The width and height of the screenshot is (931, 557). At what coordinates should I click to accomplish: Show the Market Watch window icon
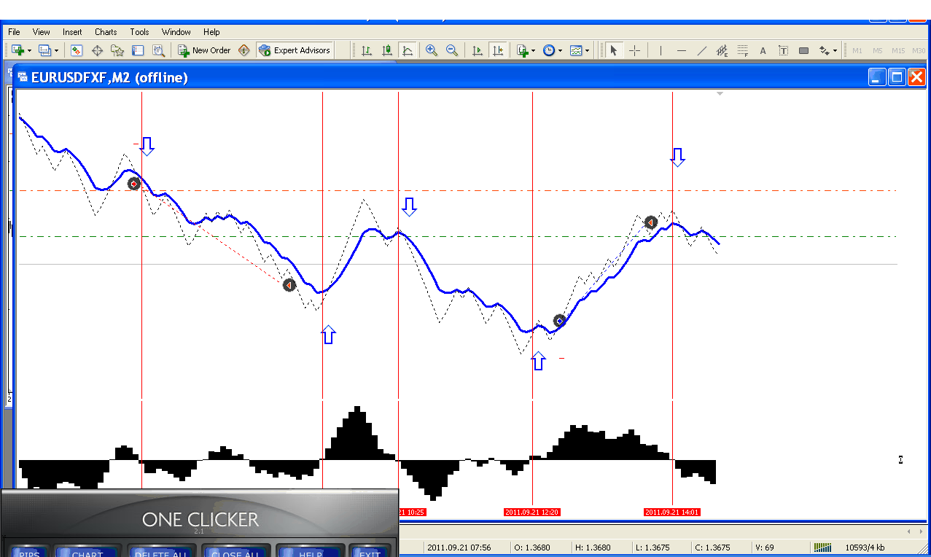pos(77,50)
